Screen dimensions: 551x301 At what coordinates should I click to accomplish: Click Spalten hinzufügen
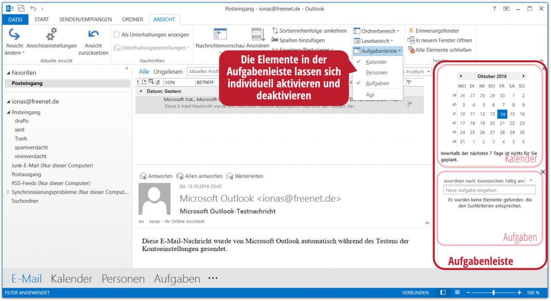[298, 40]
